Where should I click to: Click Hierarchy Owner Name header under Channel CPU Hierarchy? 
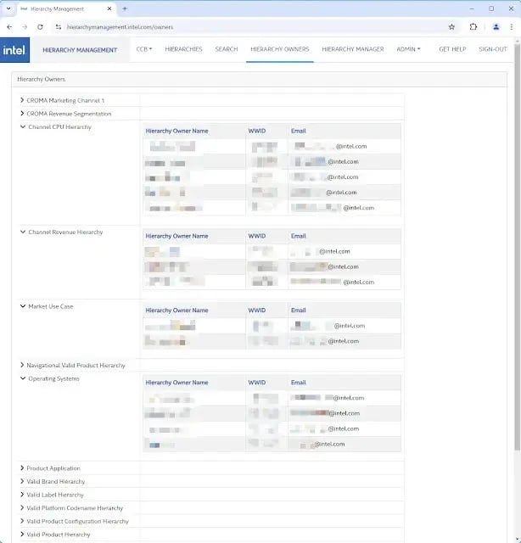[x=176, y=131]
